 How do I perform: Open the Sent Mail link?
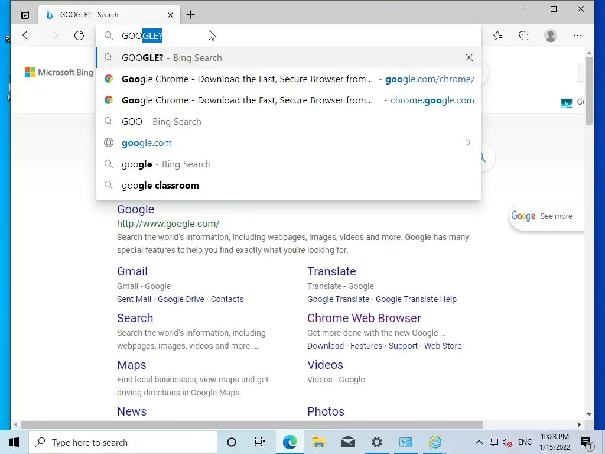134,299
